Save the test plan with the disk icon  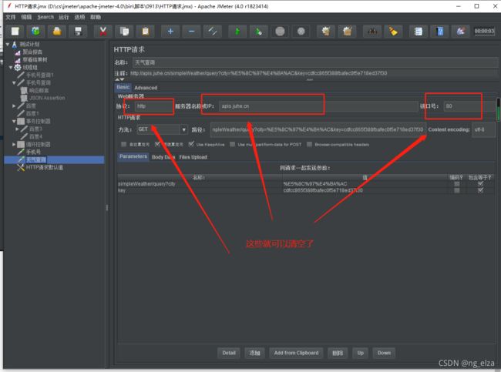click(x=78, y=32)
